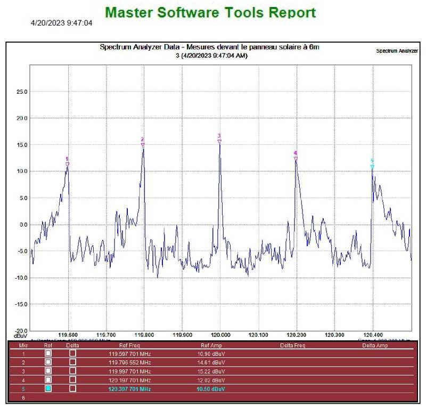Screen dimensions: 426x406
Task: Click the Ref Freq column header
Action: click(x=129, y=345)
